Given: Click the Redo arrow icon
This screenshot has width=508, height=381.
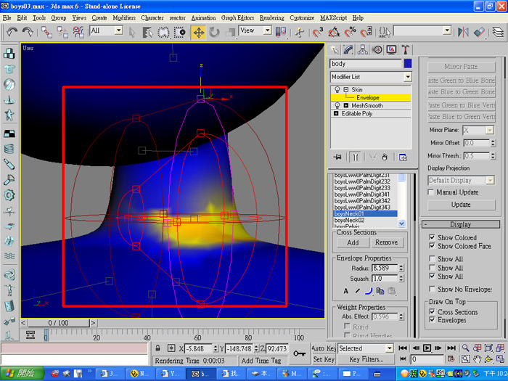Looking at the screenshot, I should pyautogui.click(x=28, y=32).
